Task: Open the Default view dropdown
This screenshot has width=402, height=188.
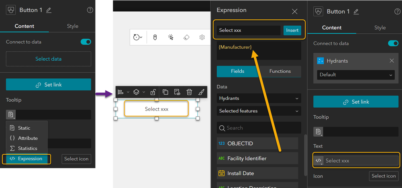Action: (x=356, y=75)
